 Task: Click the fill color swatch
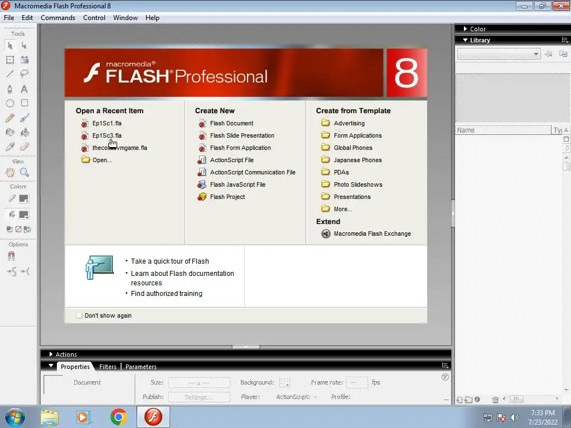23,215
